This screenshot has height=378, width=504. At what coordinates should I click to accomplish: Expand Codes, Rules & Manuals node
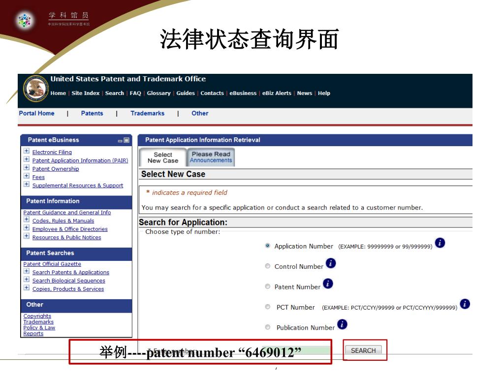pos(27,220)
